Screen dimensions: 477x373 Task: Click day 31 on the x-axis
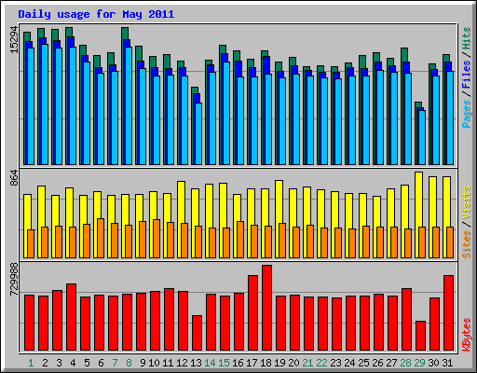click(447, 363)
